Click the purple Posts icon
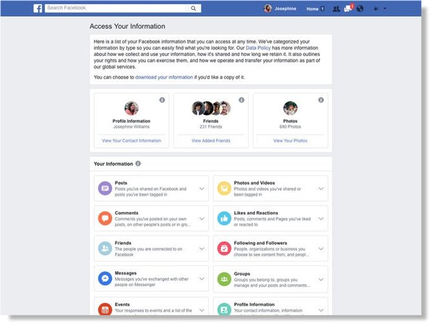This screenshot has height=326, width=436. (105, 188)
